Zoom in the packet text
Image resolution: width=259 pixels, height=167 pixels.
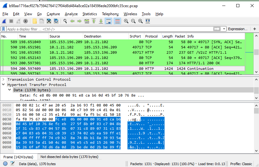[126, 21]
